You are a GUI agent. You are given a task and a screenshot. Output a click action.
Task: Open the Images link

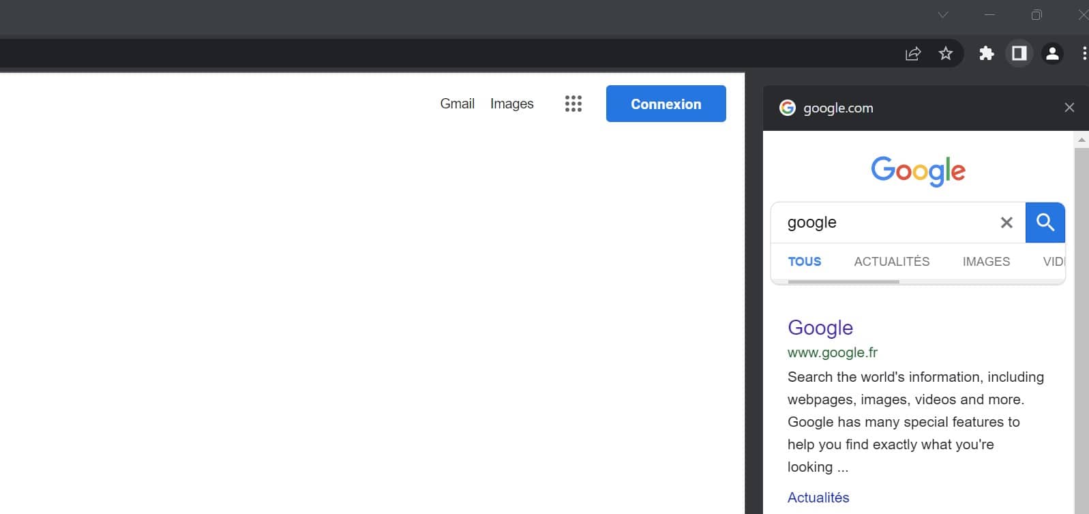pyautogui.click(x=511, y=104)
